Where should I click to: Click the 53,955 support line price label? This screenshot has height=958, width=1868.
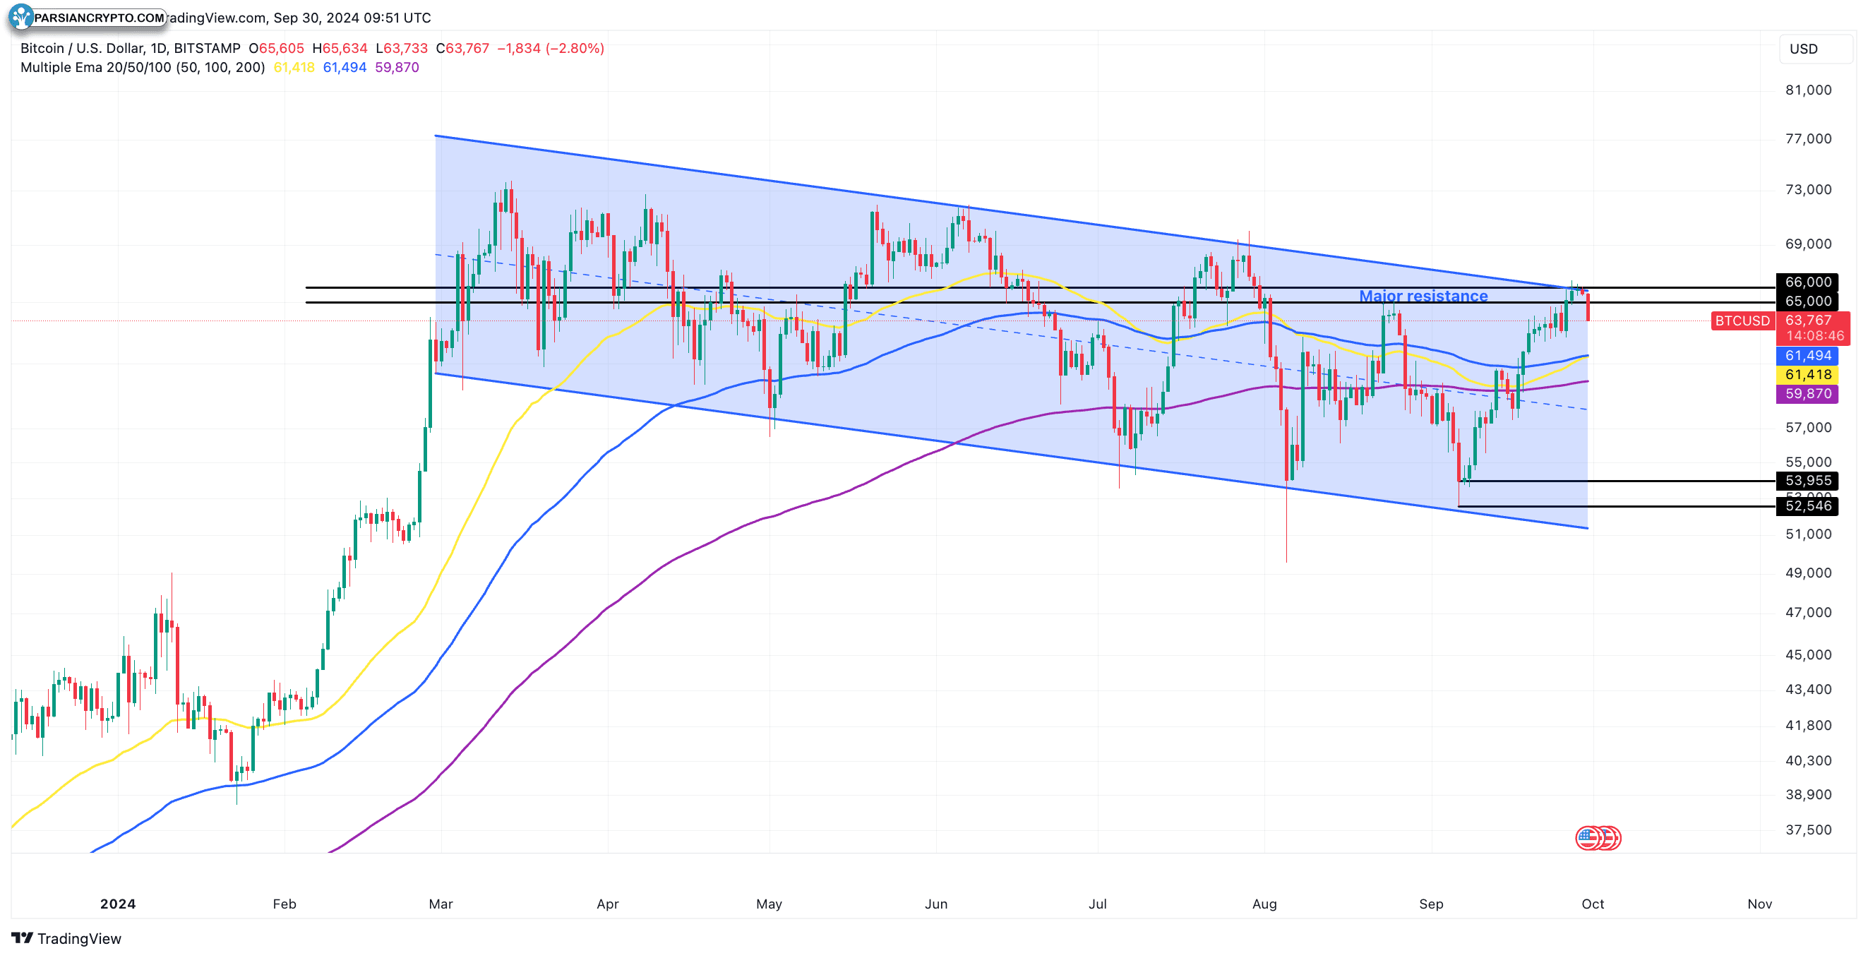1807,481
